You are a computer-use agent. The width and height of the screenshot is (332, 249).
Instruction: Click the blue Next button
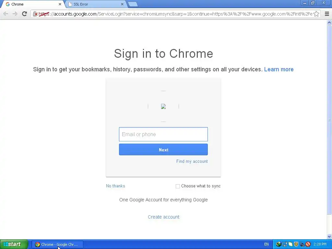click(x=163, y=150)
